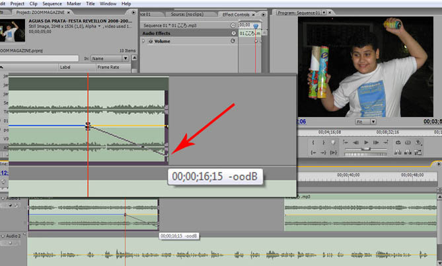Click the Set In Point icon
442x266 pixels.
(313, 142)
